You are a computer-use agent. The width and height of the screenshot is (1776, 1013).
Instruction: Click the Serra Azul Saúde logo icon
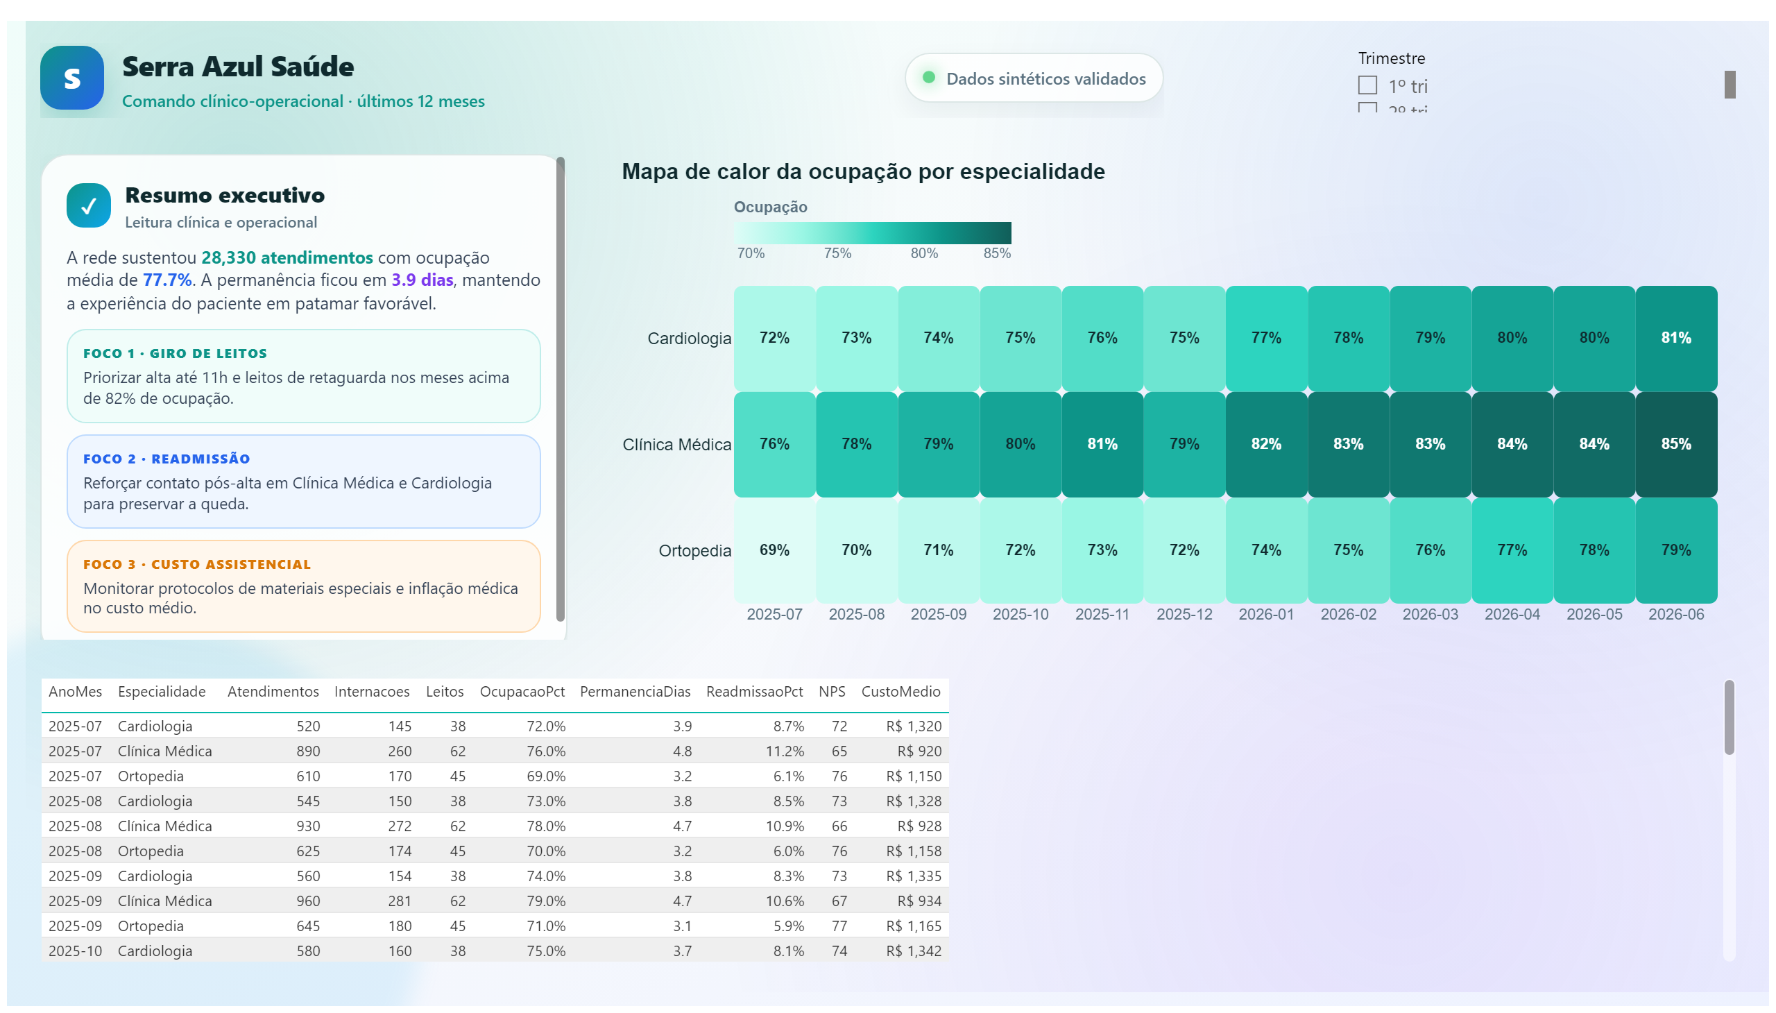point(71,77)
